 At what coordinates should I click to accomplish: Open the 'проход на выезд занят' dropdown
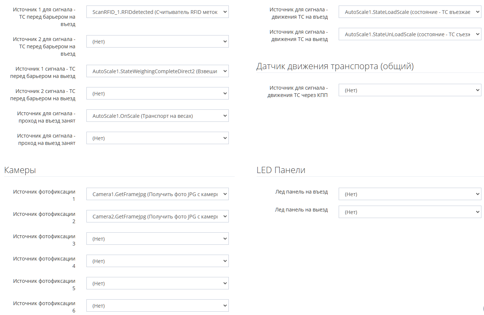[157, 138]
